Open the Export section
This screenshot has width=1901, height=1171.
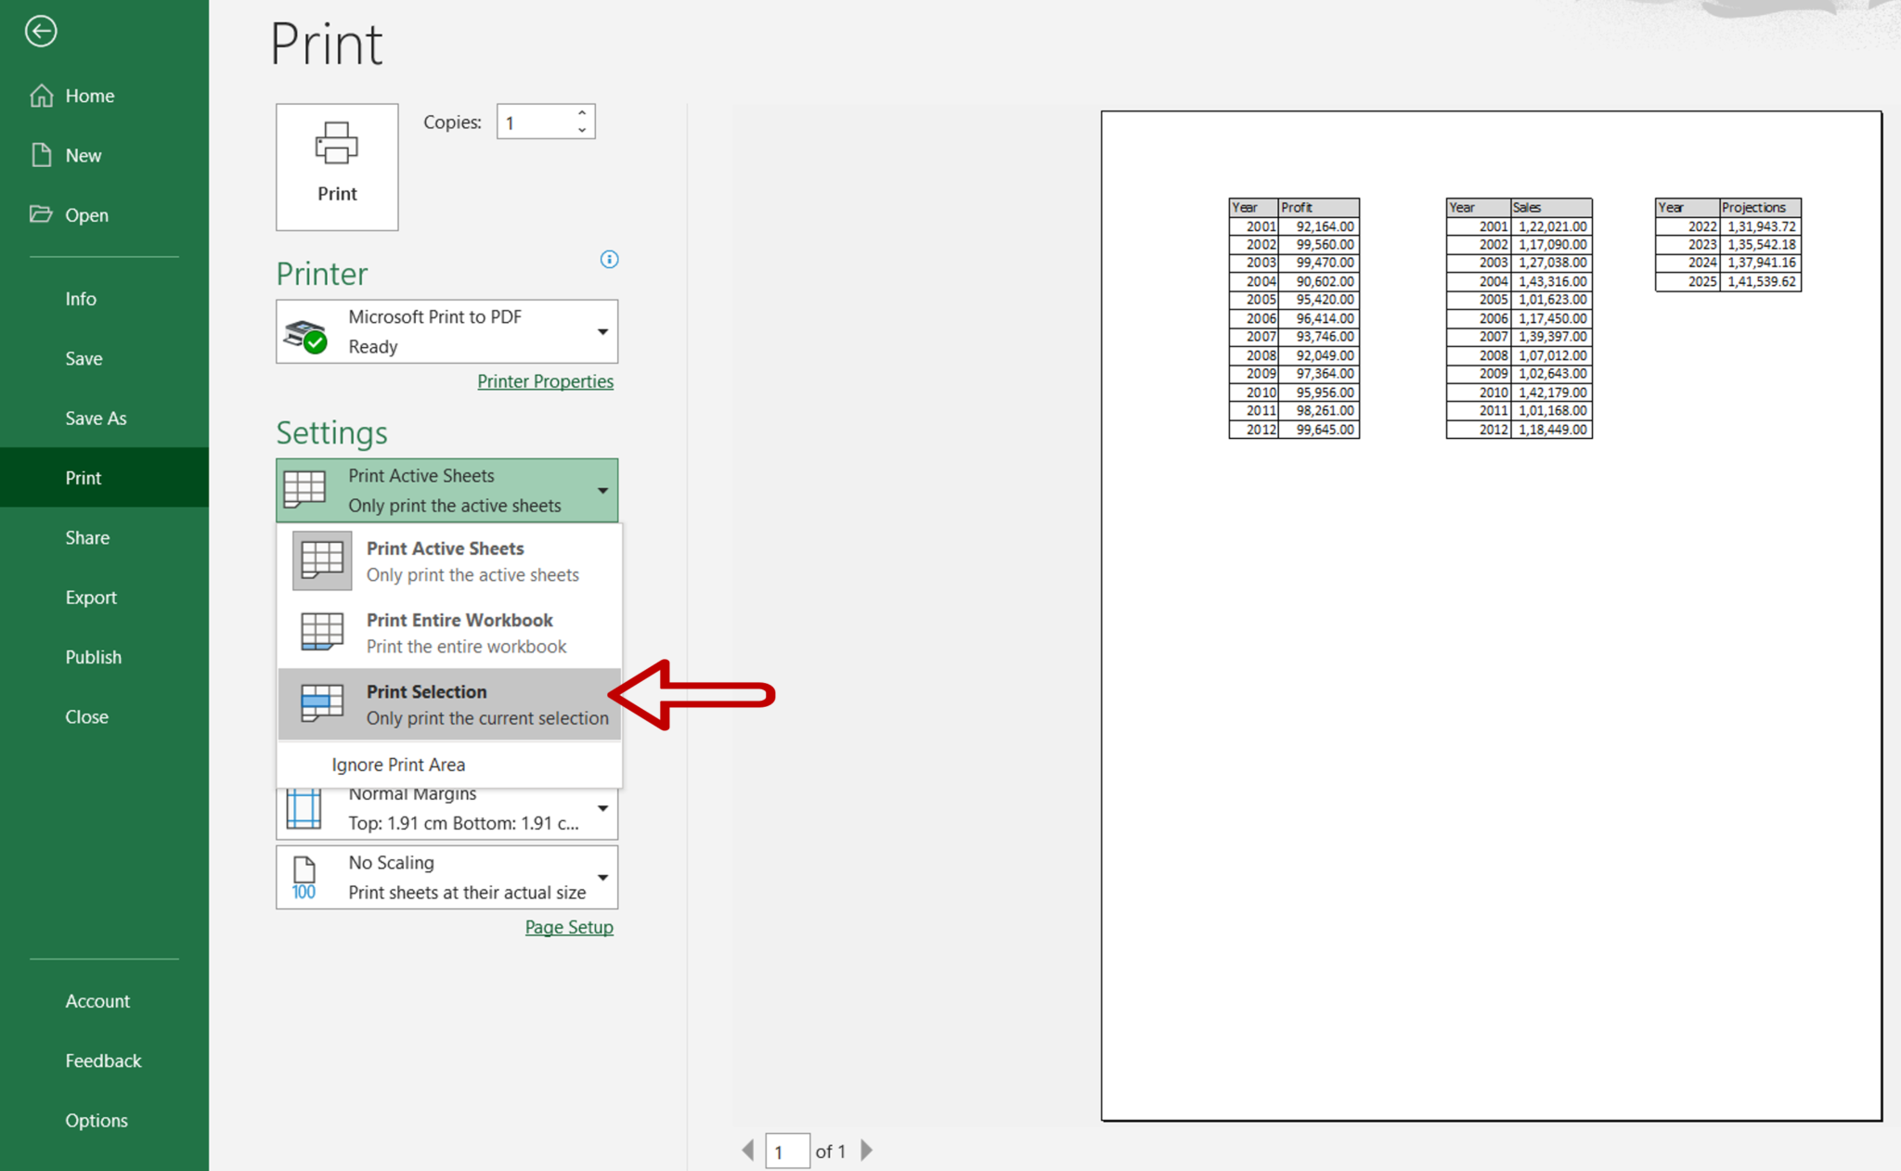pos(91,597)
